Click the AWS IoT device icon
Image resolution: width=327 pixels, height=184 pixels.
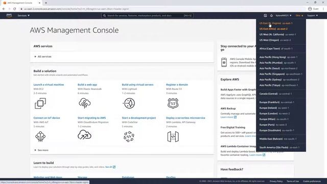point(40,136)
